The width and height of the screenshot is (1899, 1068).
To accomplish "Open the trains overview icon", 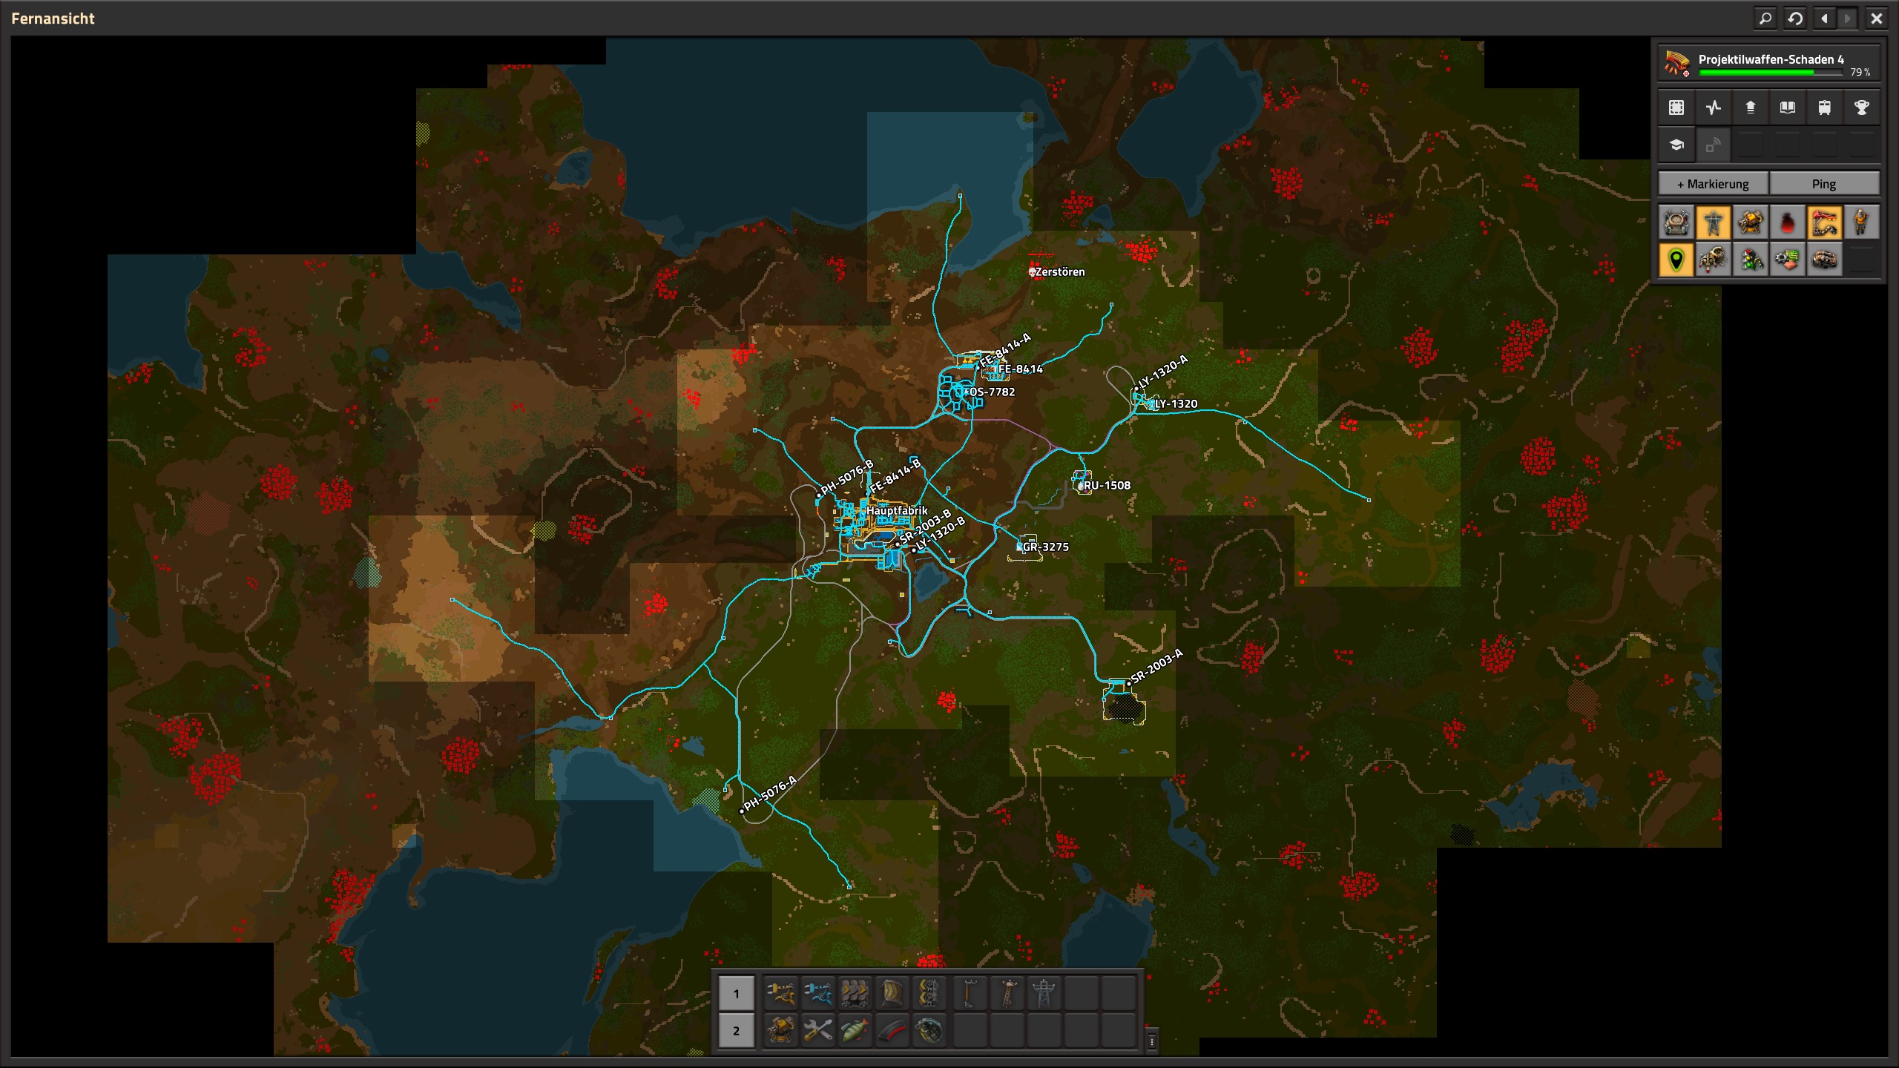I will [1825, 108].
